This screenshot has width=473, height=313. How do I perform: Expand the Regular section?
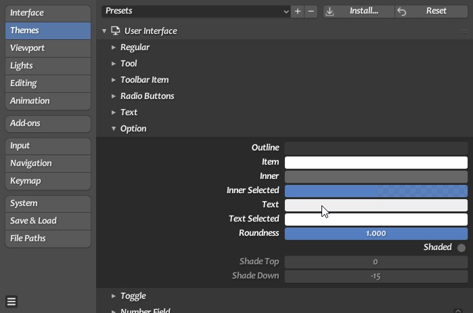point(135,47)
